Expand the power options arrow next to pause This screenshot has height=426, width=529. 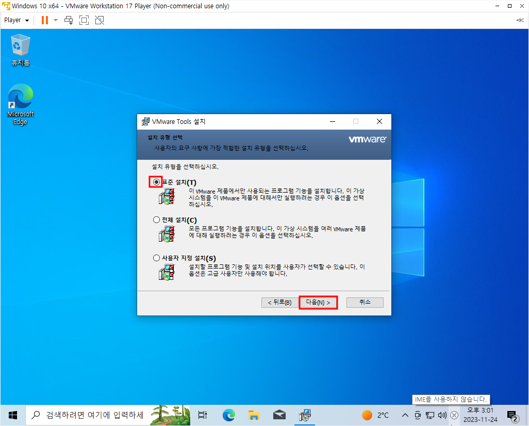pyautogui.click(x=56, y=20)
